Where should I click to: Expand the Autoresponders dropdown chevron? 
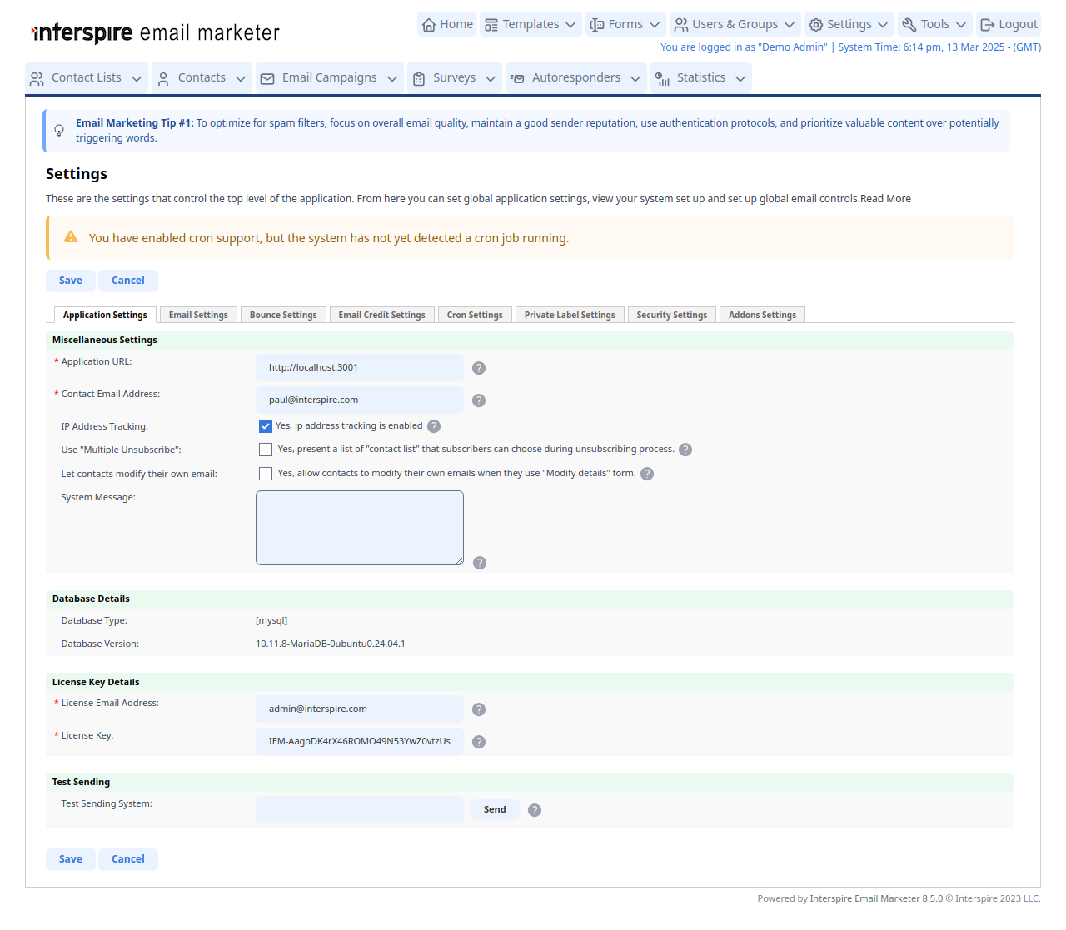click(x=635, y=79)
